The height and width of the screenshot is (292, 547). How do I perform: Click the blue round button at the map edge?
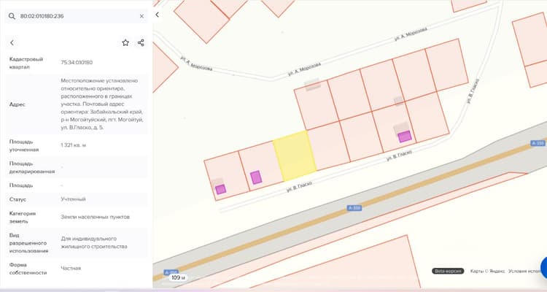pyautogui.click(x=544, y=268)
